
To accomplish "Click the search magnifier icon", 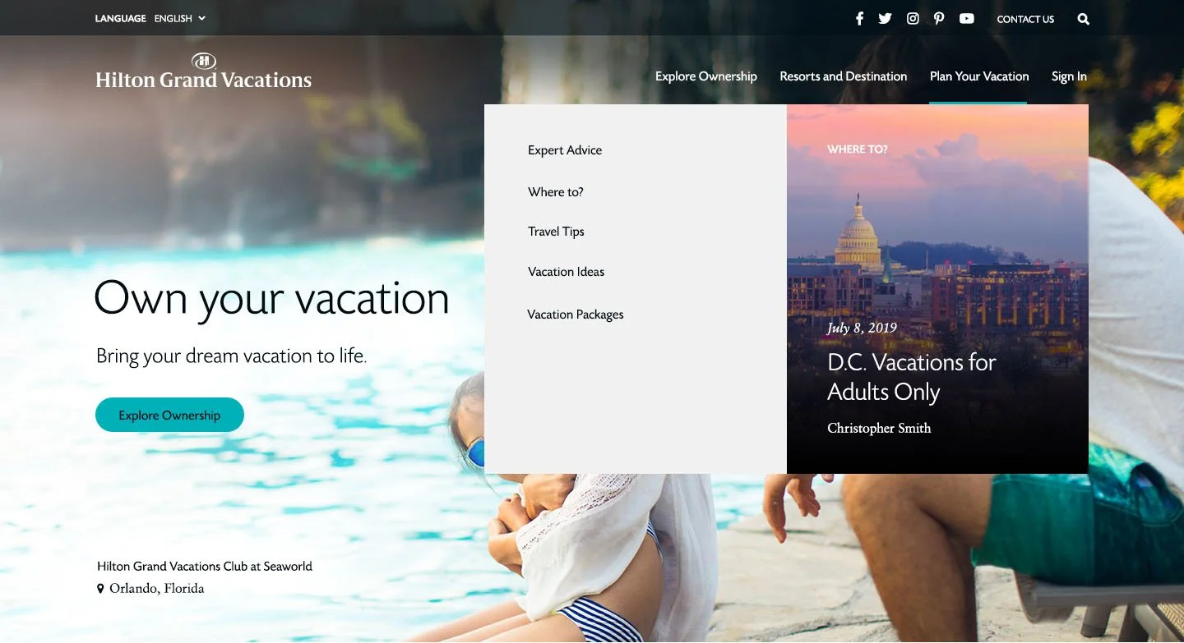I will (1084, 19).
